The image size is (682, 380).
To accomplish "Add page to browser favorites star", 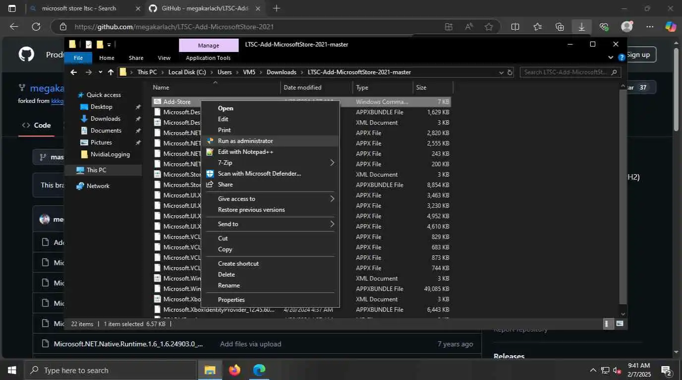I will pyautogui.click(x=489, y=27).
